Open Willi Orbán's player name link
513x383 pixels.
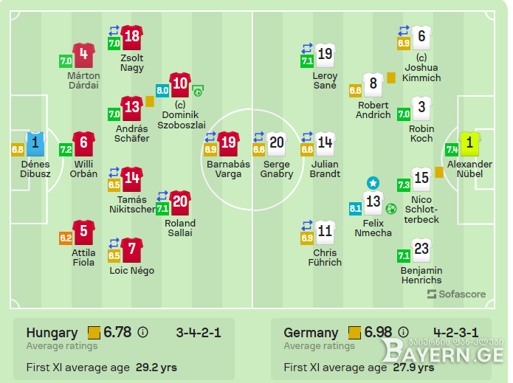[x=83, y=169]
